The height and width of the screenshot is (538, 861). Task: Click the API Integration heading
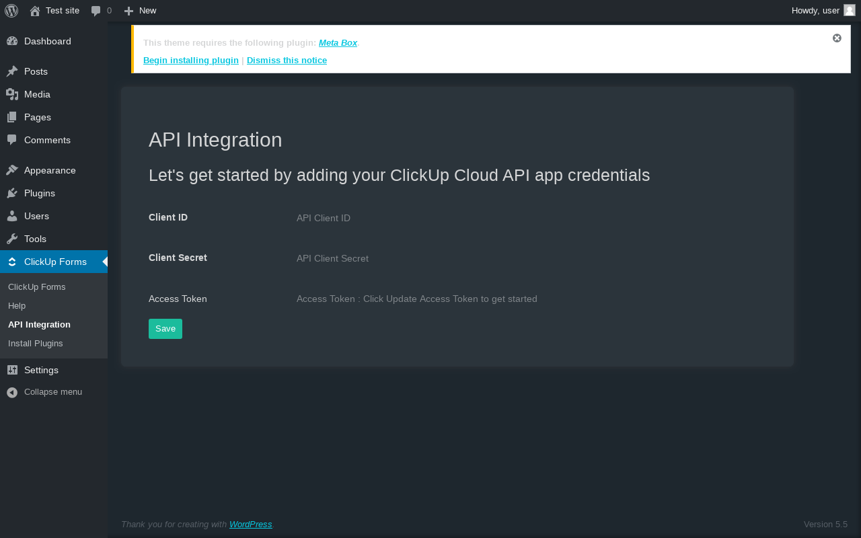215,140
